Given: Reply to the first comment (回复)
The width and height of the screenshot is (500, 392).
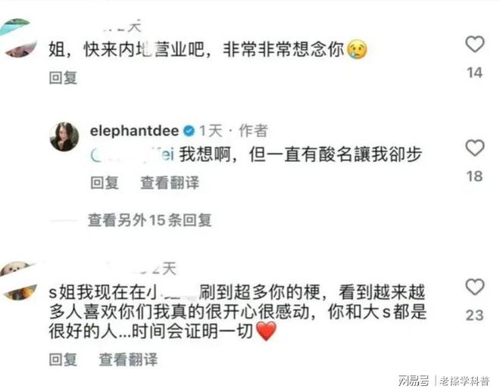Looking at the screenshot, I should 63,78.
